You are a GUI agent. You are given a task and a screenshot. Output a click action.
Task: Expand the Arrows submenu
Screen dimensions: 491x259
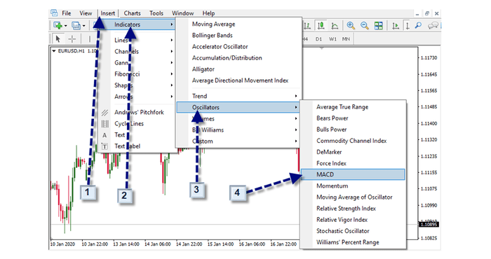point(137,96)
